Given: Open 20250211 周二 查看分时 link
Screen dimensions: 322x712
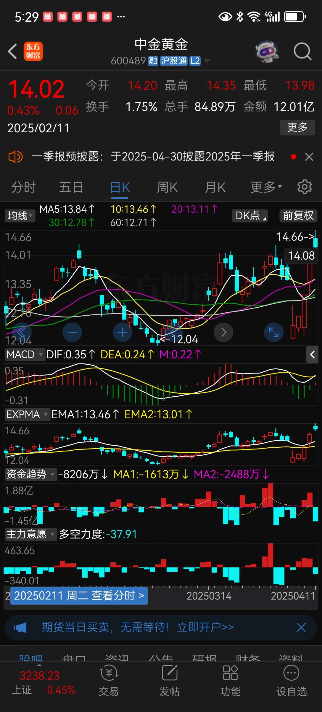Looking at the screenshot, I should 79,595.
